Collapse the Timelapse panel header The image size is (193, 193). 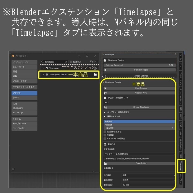tap(103, 54)
